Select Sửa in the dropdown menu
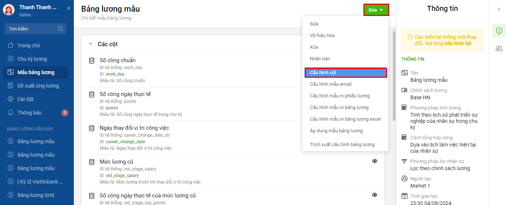The image size is (506, 205). click(x=314, y=24)
